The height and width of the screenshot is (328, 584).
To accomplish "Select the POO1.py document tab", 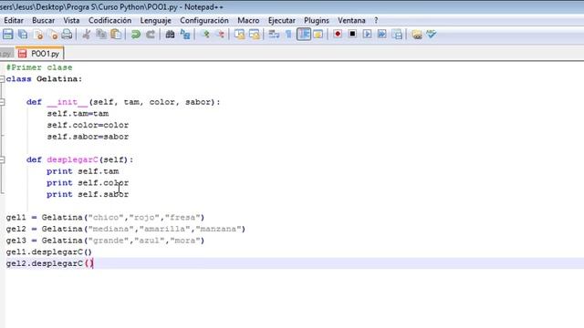I will 40,54.
